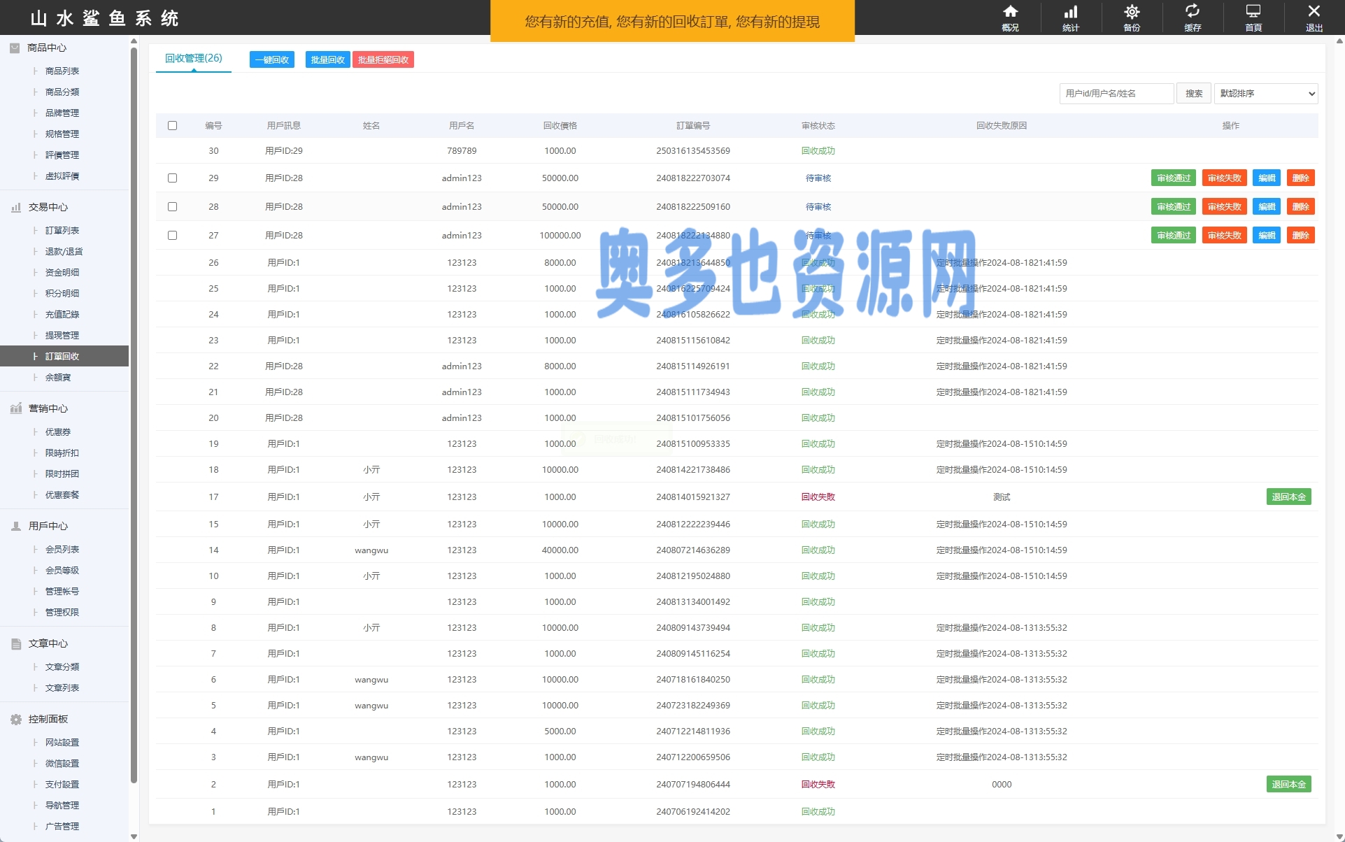The image size is (1345, 842).
Task: Select the 回收管理(26) tab
Action: (x=194, y=59)
